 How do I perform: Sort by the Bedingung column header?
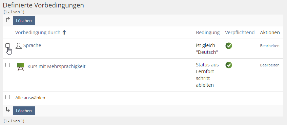click(x=208, y=33)
